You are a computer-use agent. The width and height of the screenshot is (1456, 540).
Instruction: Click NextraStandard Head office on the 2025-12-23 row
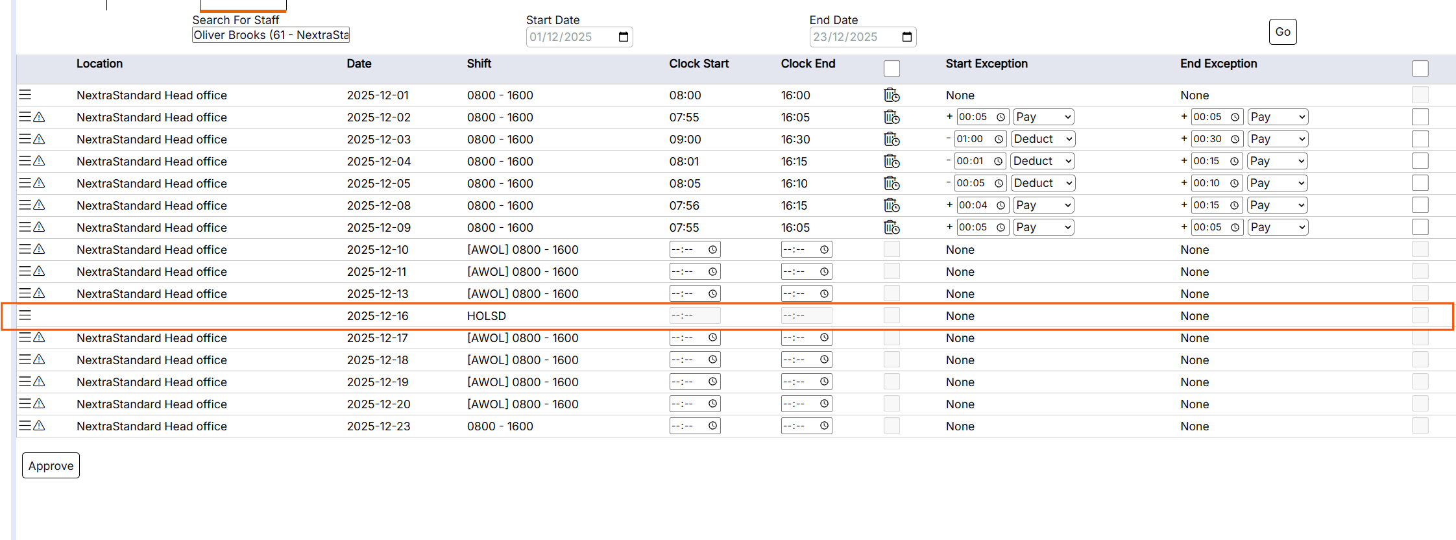152,426
